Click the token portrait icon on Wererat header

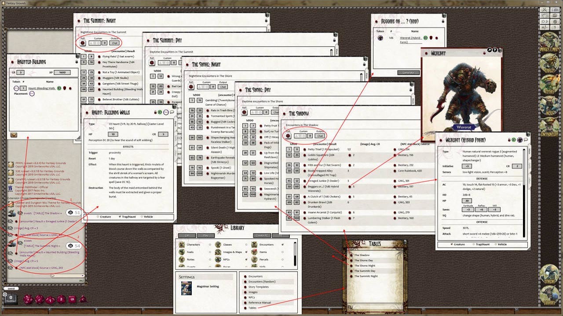pyautogui.click(x=520, y=140)
